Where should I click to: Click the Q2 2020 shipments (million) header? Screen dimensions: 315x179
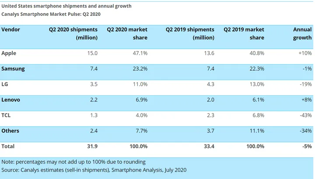click(x=73, y=34)
